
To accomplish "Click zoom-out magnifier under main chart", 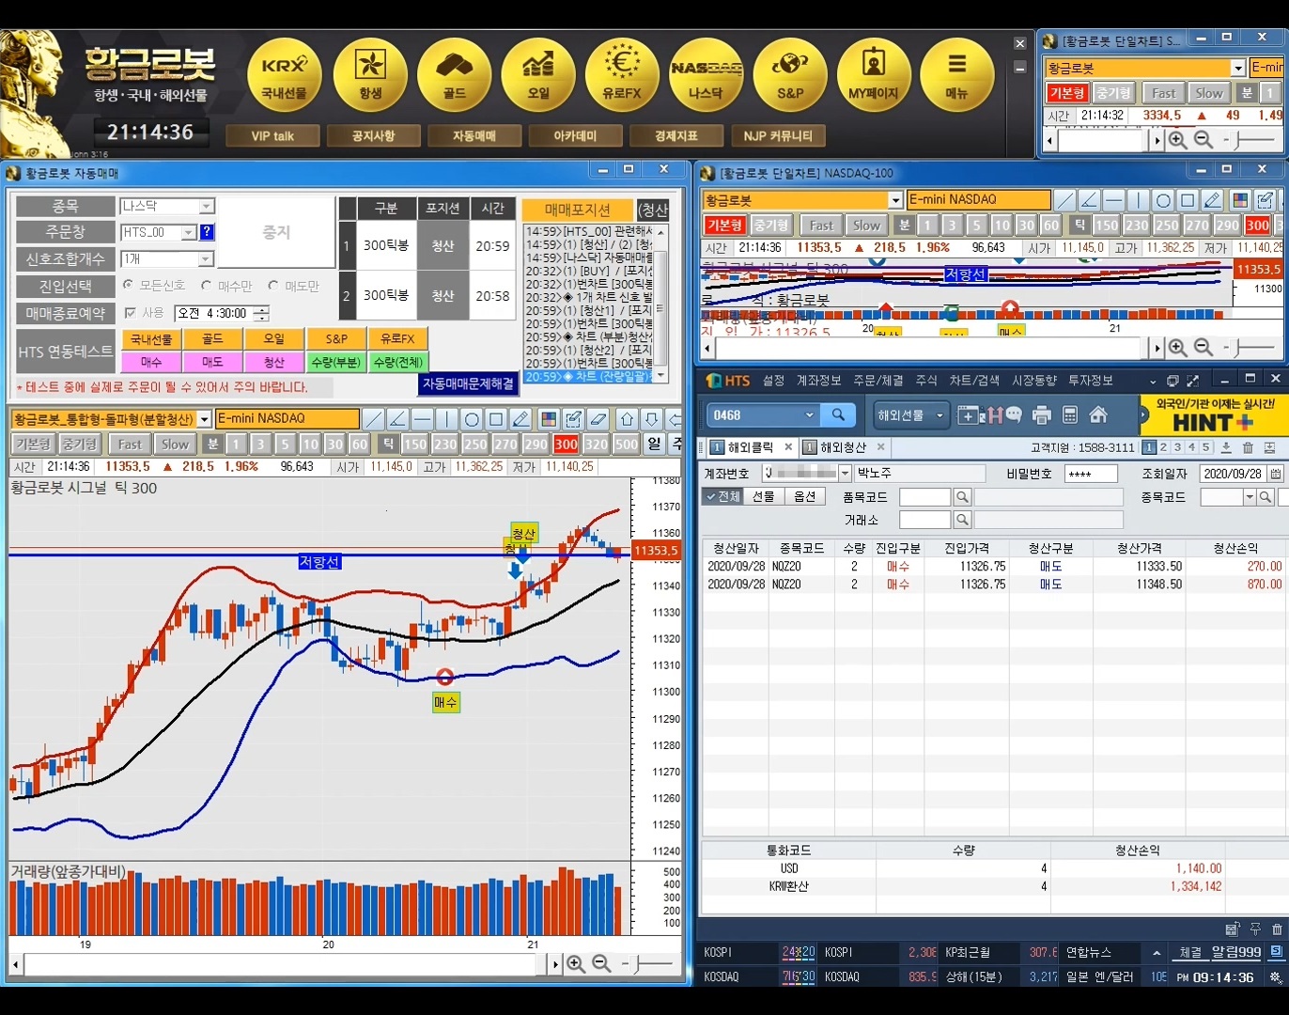I will pos(601,964).
